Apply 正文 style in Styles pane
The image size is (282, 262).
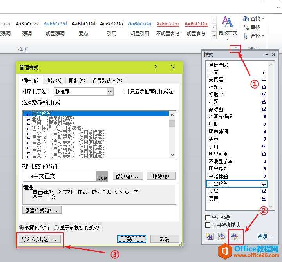(237, 72)
